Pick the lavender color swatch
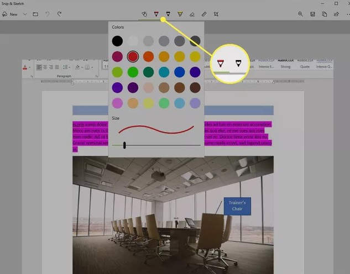This screenshot has width=350, height=274. coord(195,103)
